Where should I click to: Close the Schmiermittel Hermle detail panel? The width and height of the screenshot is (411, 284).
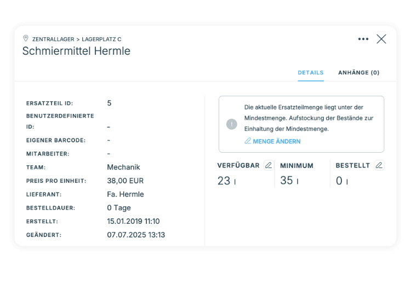pyautogui.click(x=381, y=39)
